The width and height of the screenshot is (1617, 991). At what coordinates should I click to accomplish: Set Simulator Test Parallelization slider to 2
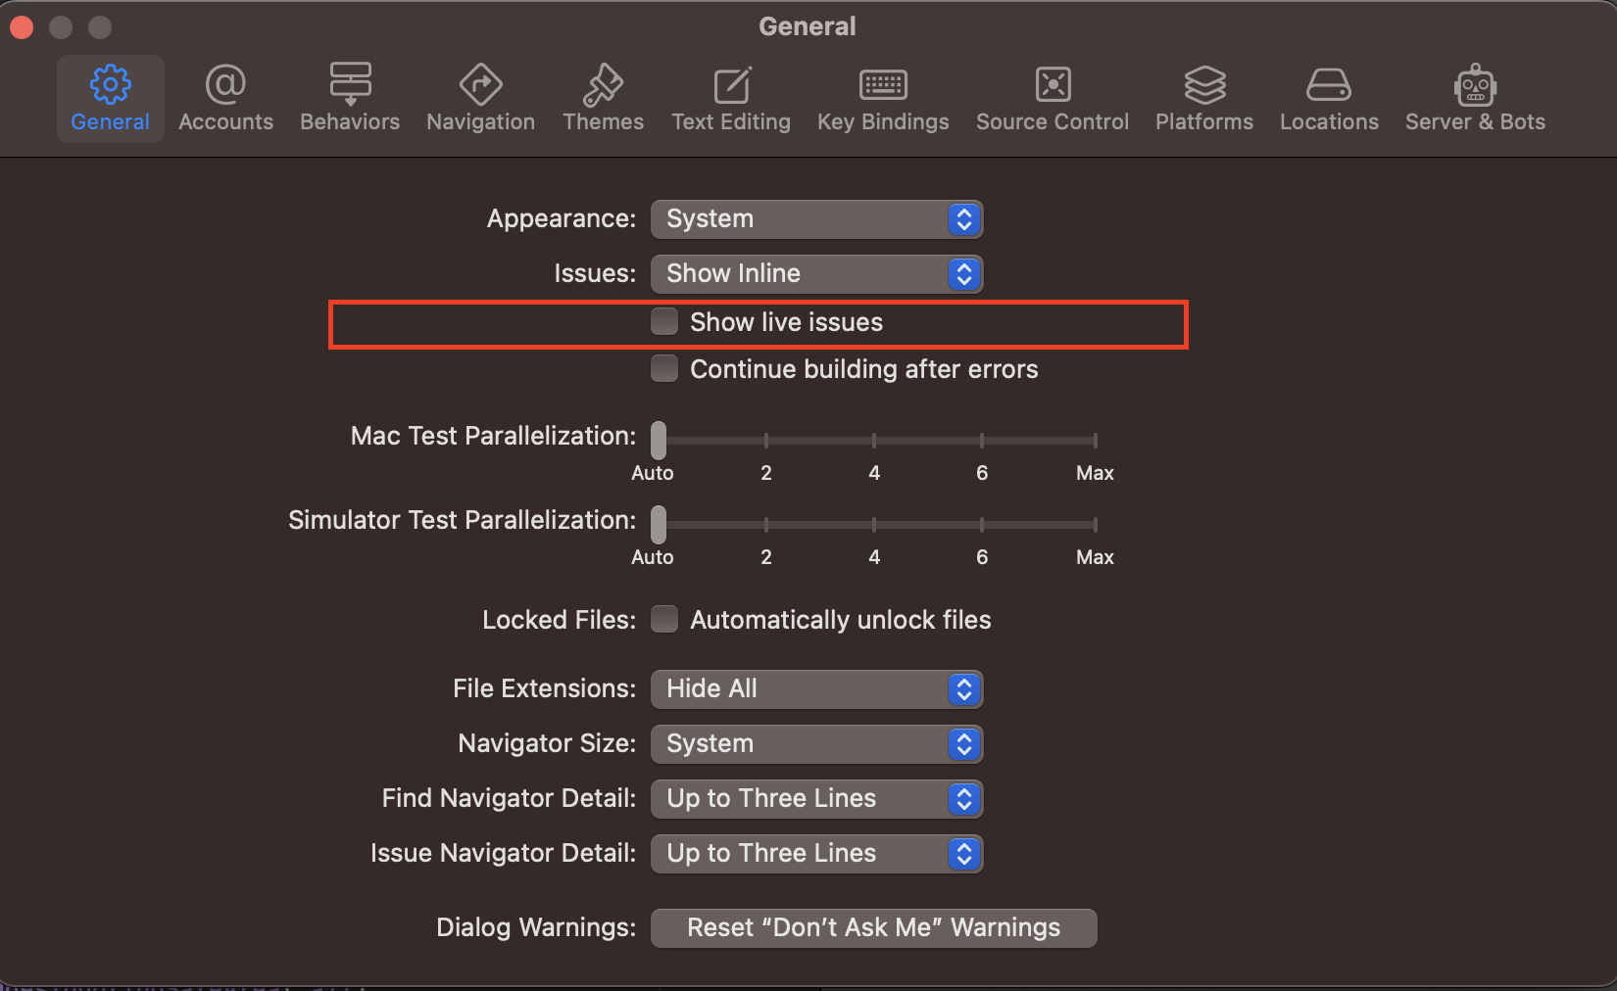[766, 525]
